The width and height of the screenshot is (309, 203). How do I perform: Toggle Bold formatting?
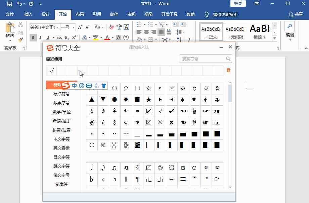(33, 37)
